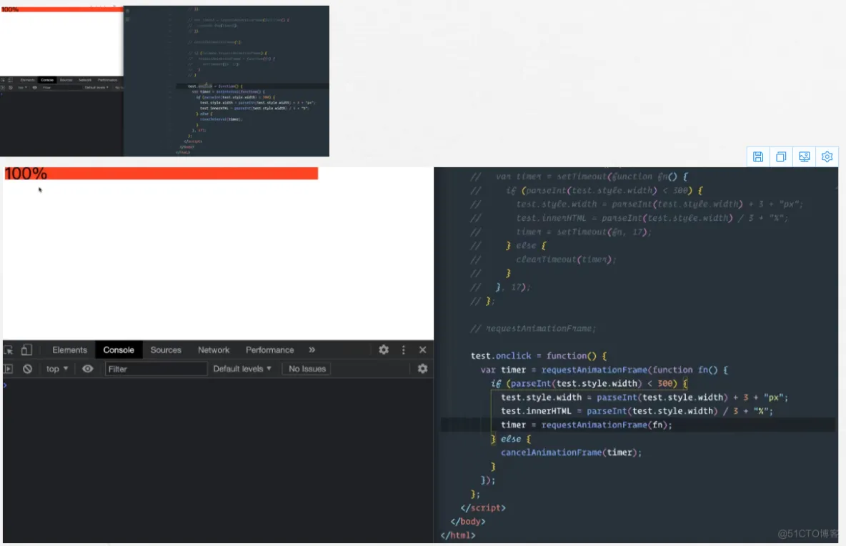The image size is (846, 546).
Task: Open console settings gear in filter bar
Action: click(422, 369)
